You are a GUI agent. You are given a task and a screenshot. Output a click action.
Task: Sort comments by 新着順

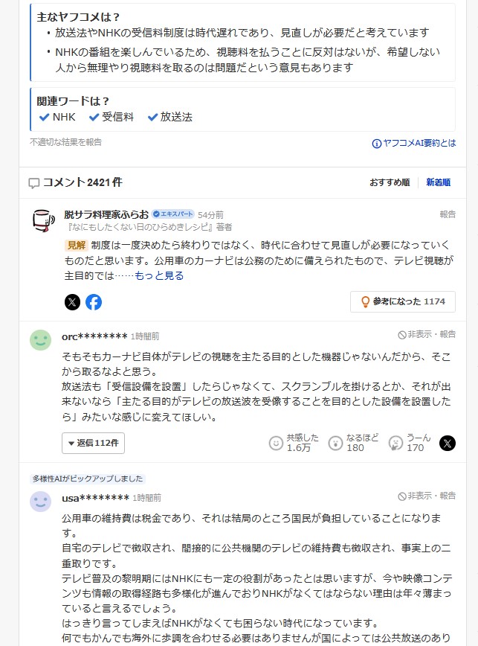tap(439, 182)
